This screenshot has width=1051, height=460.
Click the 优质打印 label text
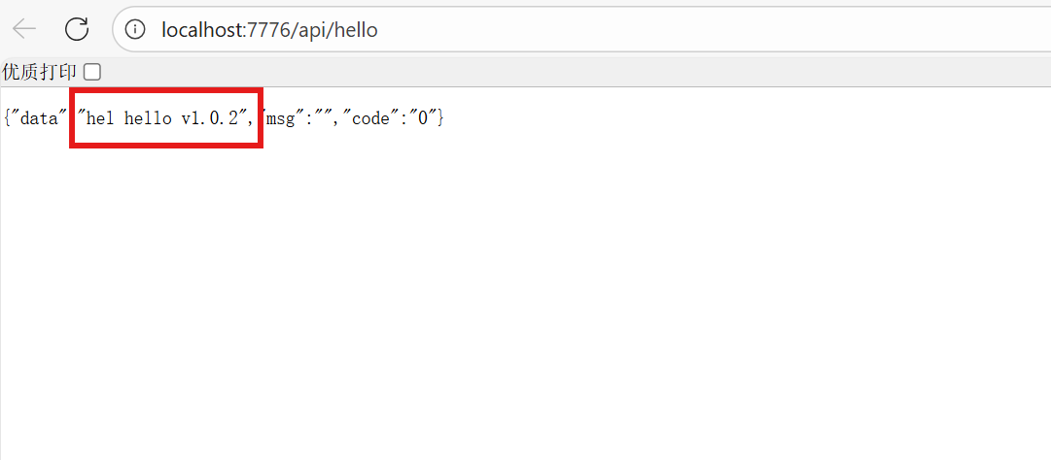pos(41,72)
